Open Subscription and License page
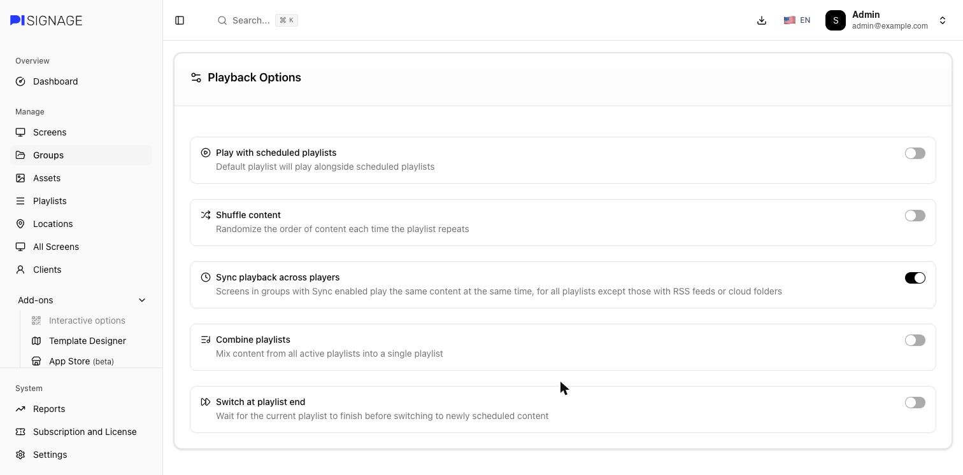This screenshot has width=963, height=475. coord(81,432)
